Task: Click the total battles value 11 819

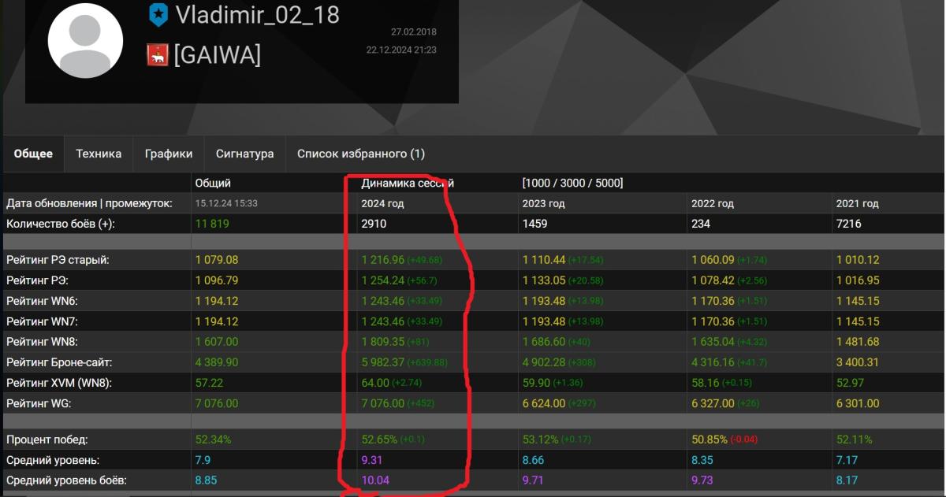Action: 213,224
